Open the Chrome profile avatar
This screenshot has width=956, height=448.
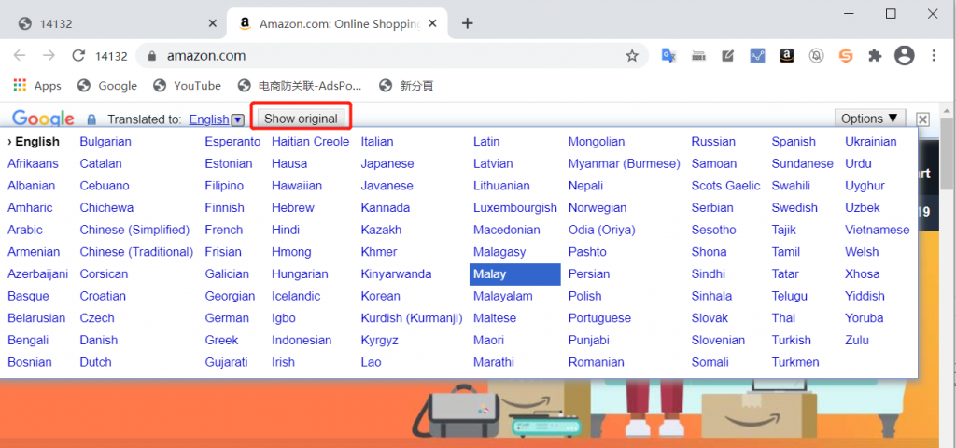904,56
